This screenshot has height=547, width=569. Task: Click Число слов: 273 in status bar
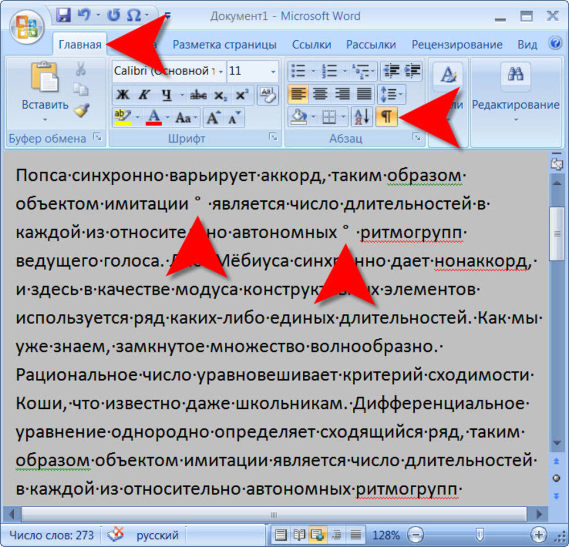[52, 535]
